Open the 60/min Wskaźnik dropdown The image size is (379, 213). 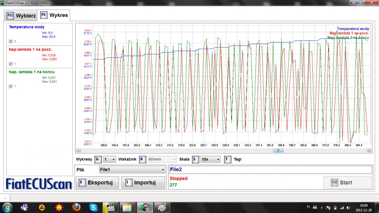coord(162,159)
